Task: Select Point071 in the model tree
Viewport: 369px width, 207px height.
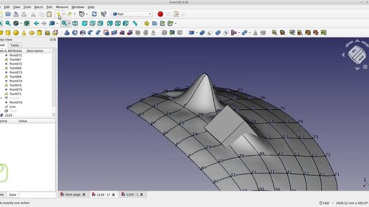Action: point(16,55)
